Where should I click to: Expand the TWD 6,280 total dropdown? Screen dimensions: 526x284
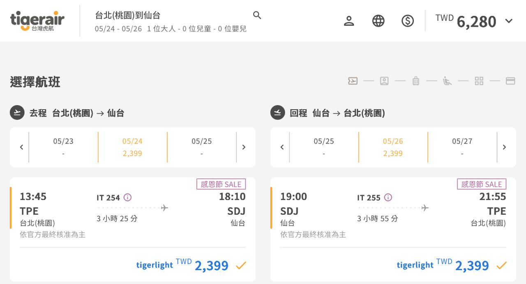(509, 21)
